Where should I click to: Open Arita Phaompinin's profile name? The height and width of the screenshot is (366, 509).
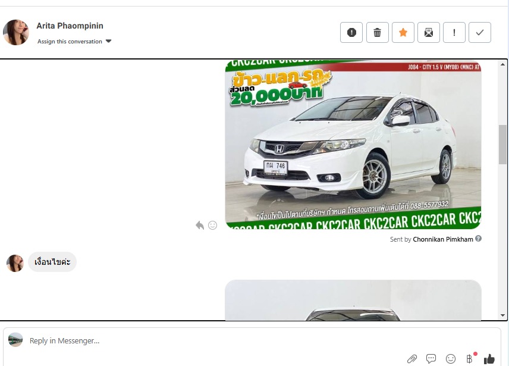[70, 26]
